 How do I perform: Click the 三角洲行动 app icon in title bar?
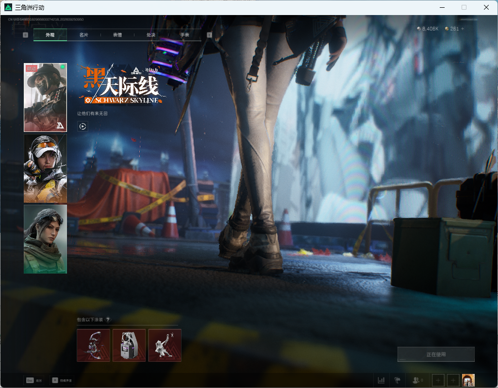click(x=8, y=7)
